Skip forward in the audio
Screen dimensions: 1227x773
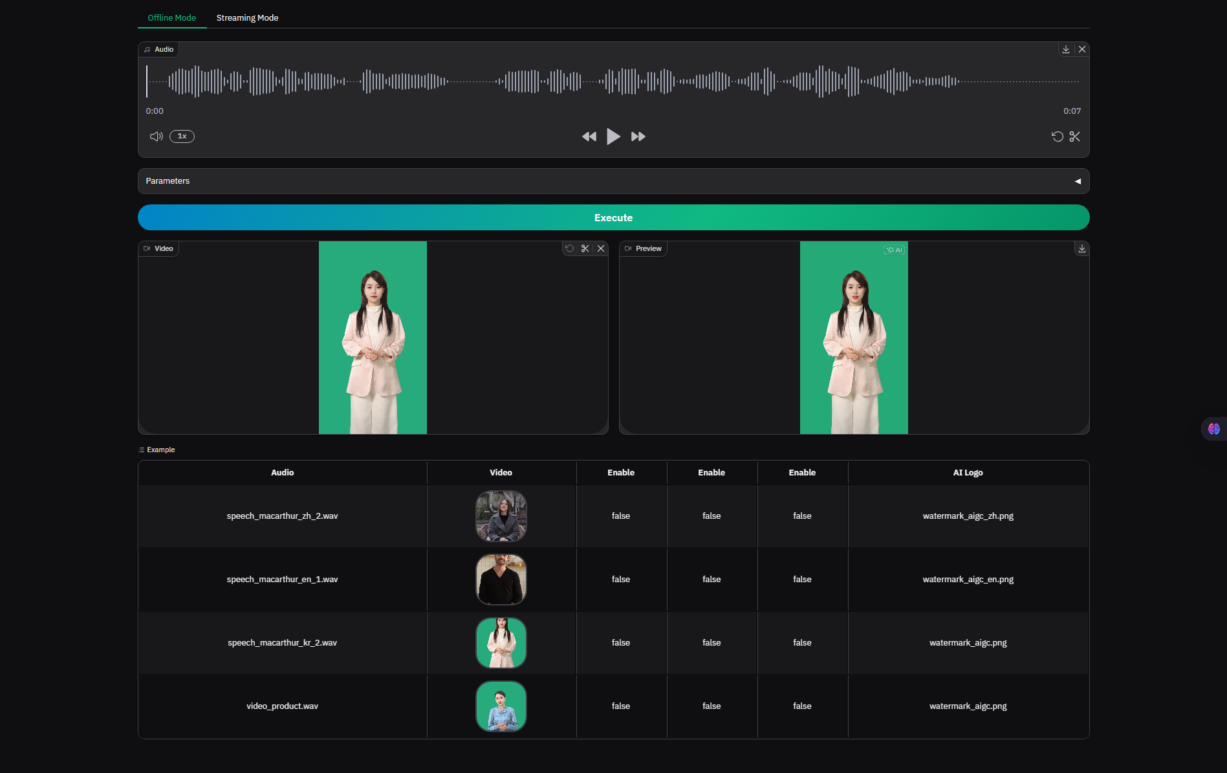coord(638,136)
